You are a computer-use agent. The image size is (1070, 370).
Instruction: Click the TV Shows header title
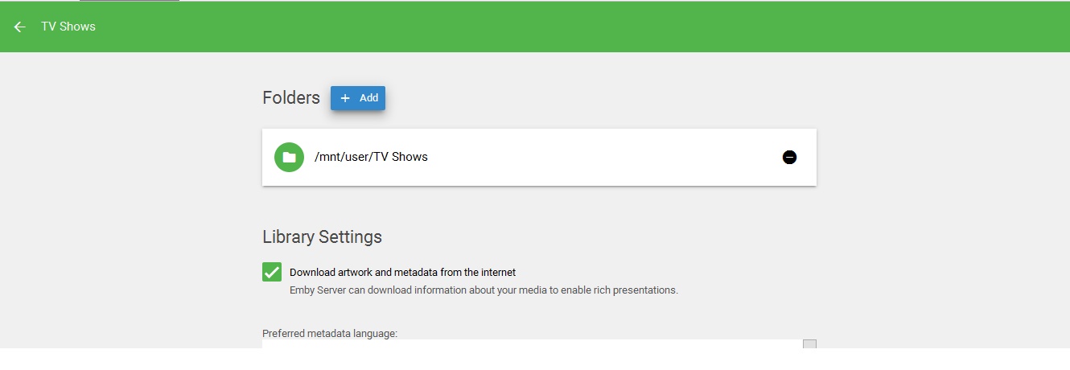(68, 27)
